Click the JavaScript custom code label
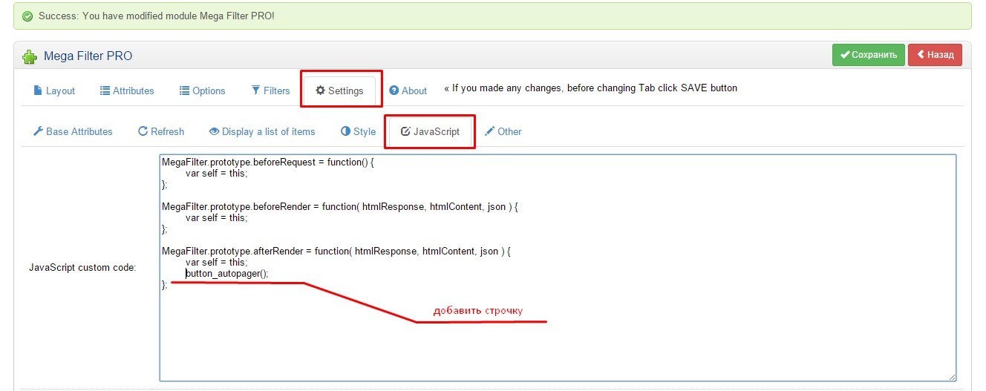Image resolution: width=986 pixels, height=391 pixels. [x=82, y=268]
